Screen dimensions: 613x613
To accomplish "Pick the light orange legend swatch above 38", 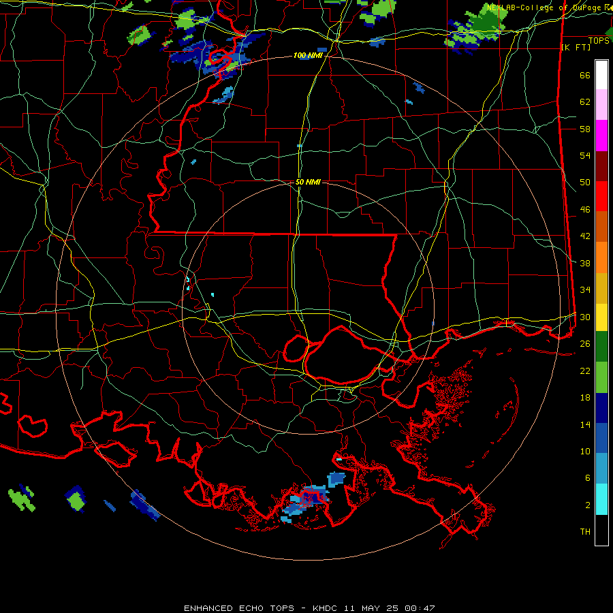I will [601, 257].
